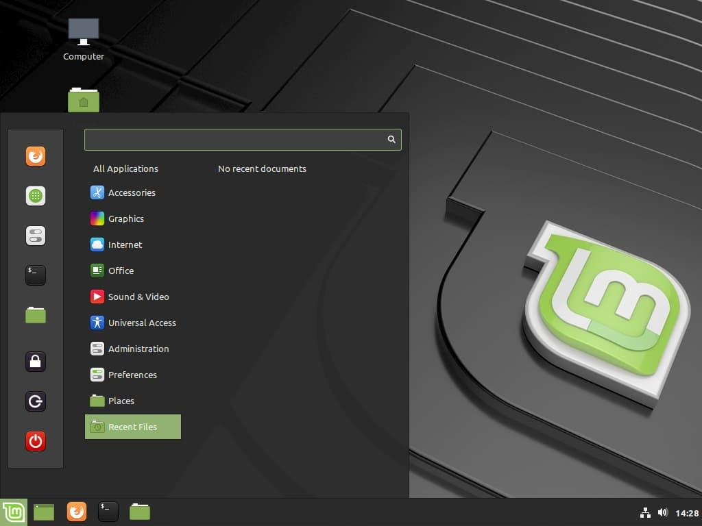Screen dimensions: 702x526
Task: Open the Office category
Action: point(133,271)
